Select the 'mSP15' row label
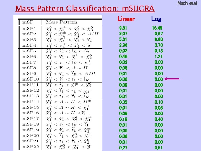The image size is (201, 151). click(x=30, y=107)
